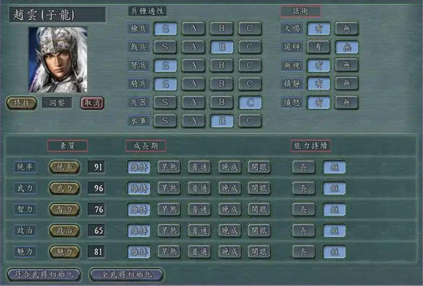This screenshot has width=423, height=286.
Task: Select 有 for 鎮靜
Action: tap(319, 84)
